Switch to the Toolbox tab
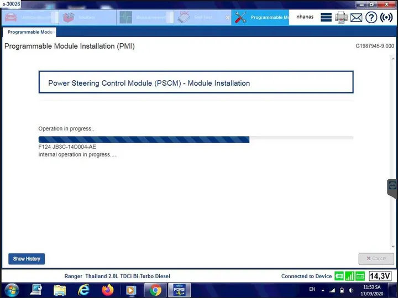The width and height of the screenshot is (398, 298). tap(87, 18)
